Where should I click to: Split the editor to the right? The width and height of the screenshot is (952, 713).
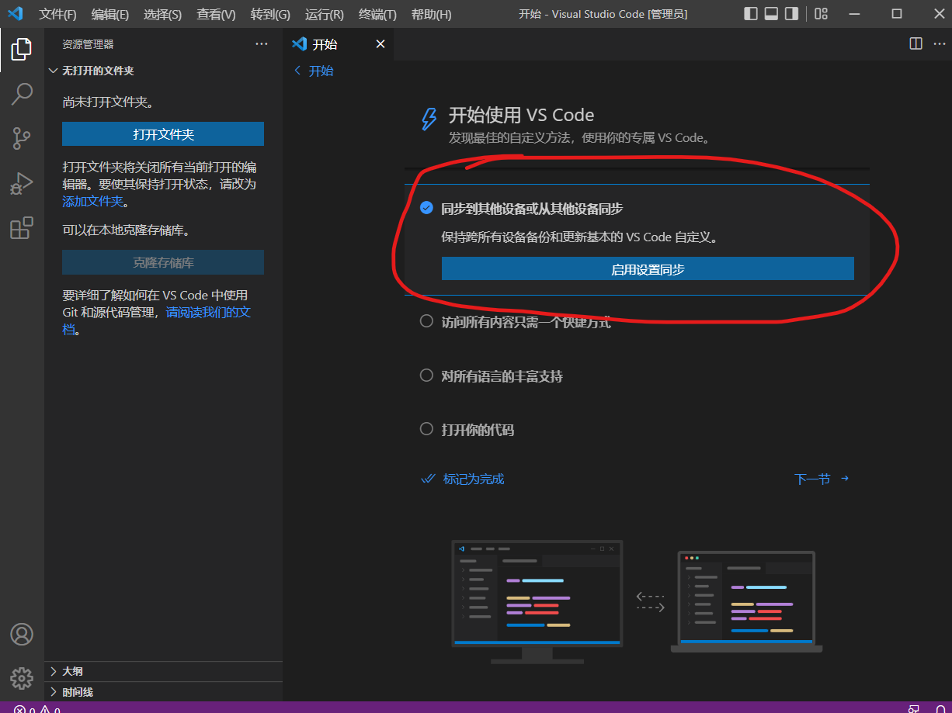(916, 43)
